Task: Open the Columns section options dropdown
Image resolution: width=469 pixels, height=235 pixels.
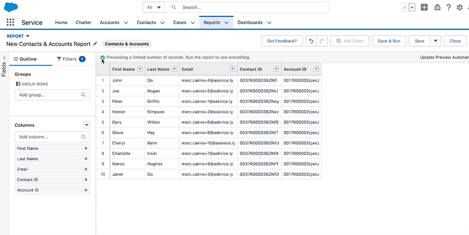Action: [87, 125]
